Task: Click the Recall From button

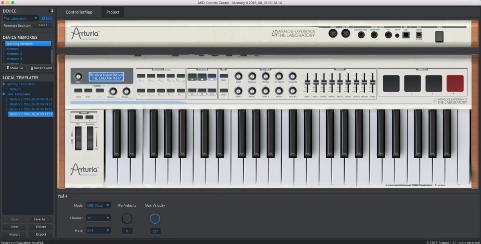Action: coord(41,68)
